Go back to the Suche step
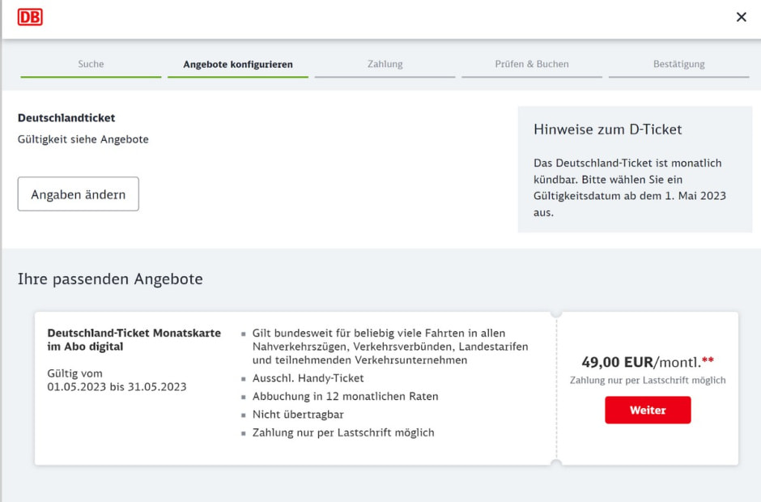Image resolution: width=761 pixels, height=502 pixels. coord(91,64)
